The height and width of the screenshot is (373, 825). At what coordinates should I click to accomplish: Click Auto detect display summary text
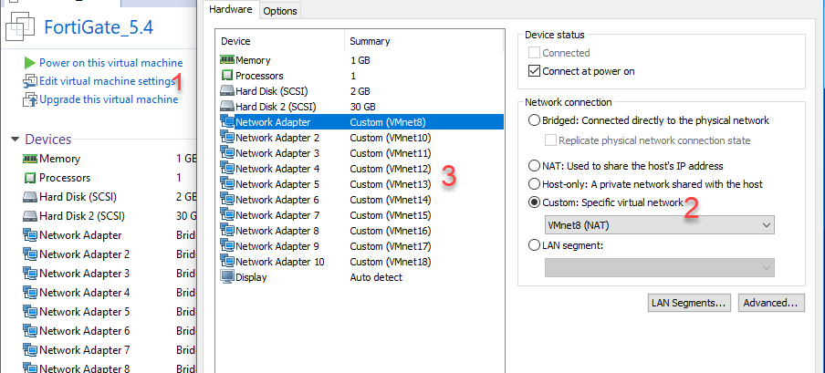tap(376, 277)
